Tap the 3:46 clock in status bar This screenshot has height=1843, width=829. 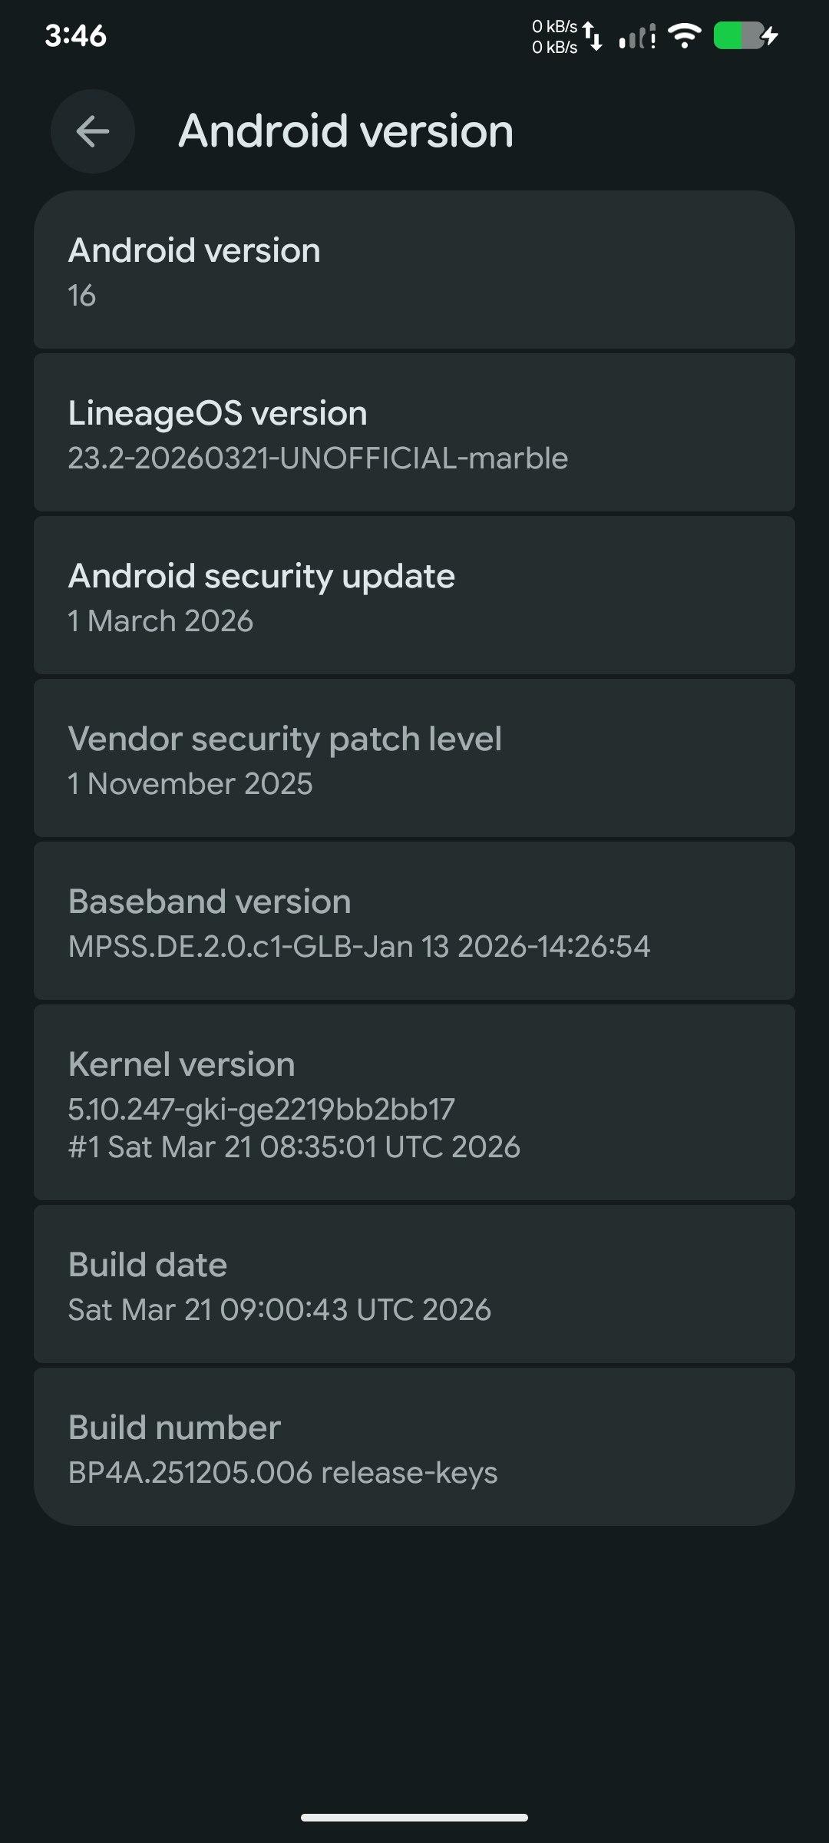tap(75, 35)
